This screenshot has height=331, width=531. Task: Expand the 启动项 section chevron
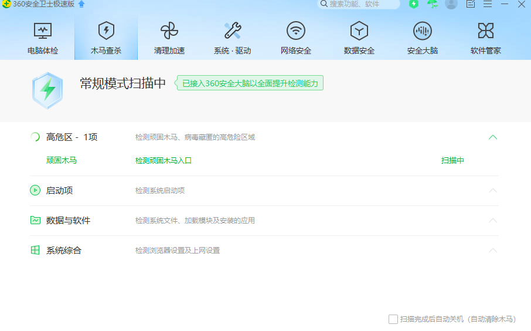tap(493, 191)
